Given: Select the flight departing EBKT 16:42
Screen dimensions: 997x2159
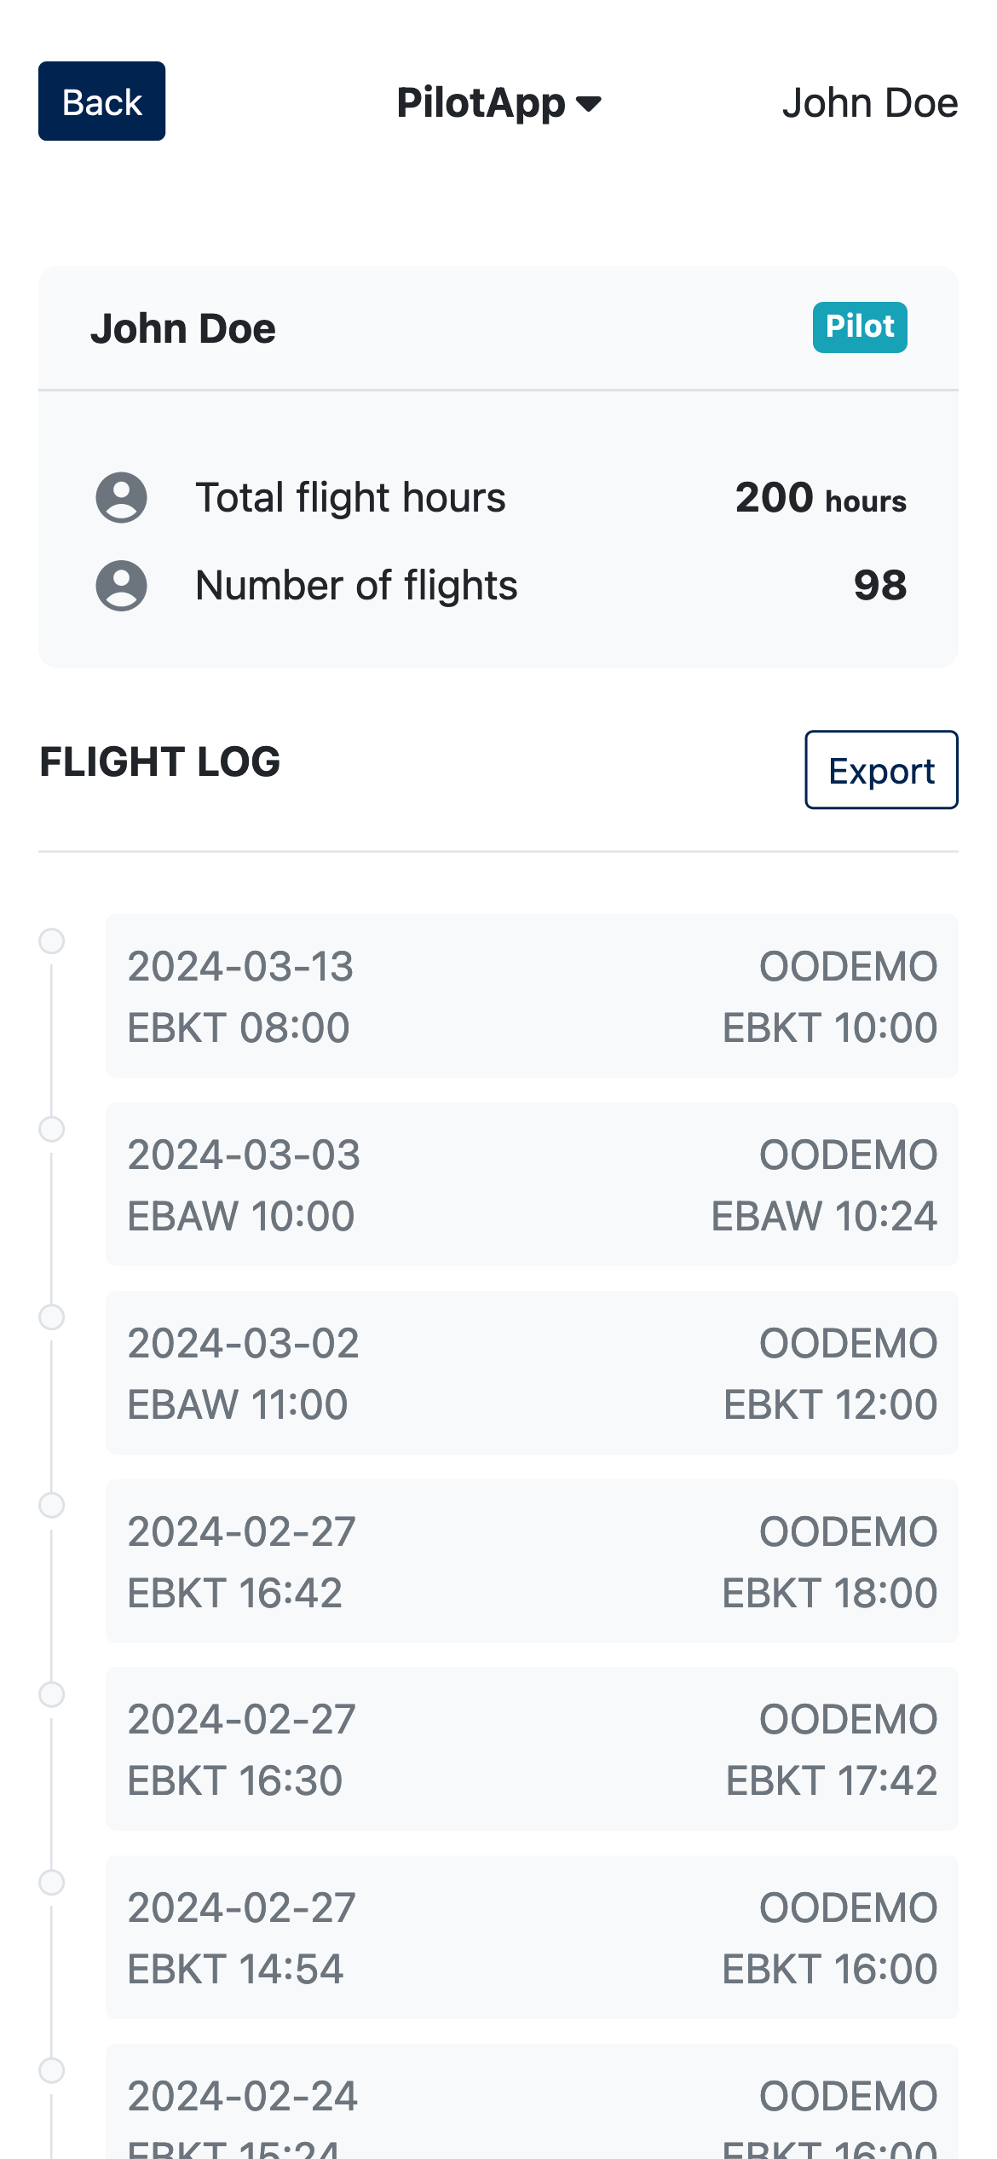Looking at the screenshot, I should coord(532,1561).
